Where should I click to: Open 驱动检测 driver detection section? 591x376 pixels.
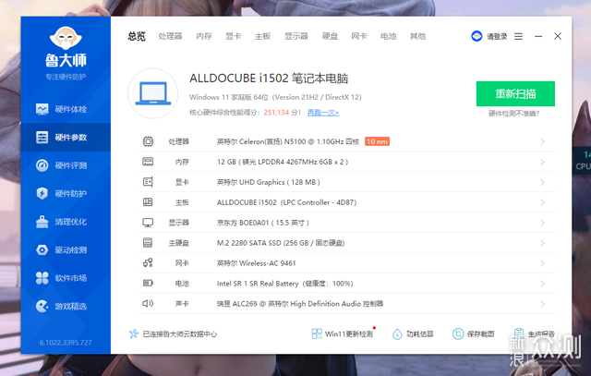(x=66, y=250)
